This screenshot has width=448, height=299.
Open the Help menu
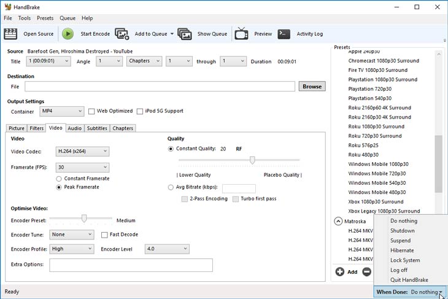pyautogui.click(x=87, y=18)
